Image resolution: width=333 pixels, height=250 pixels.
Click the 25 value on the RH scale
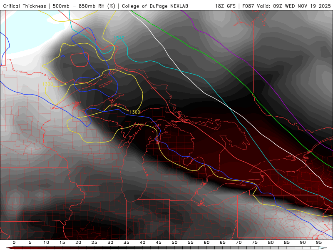pos(94,242)
